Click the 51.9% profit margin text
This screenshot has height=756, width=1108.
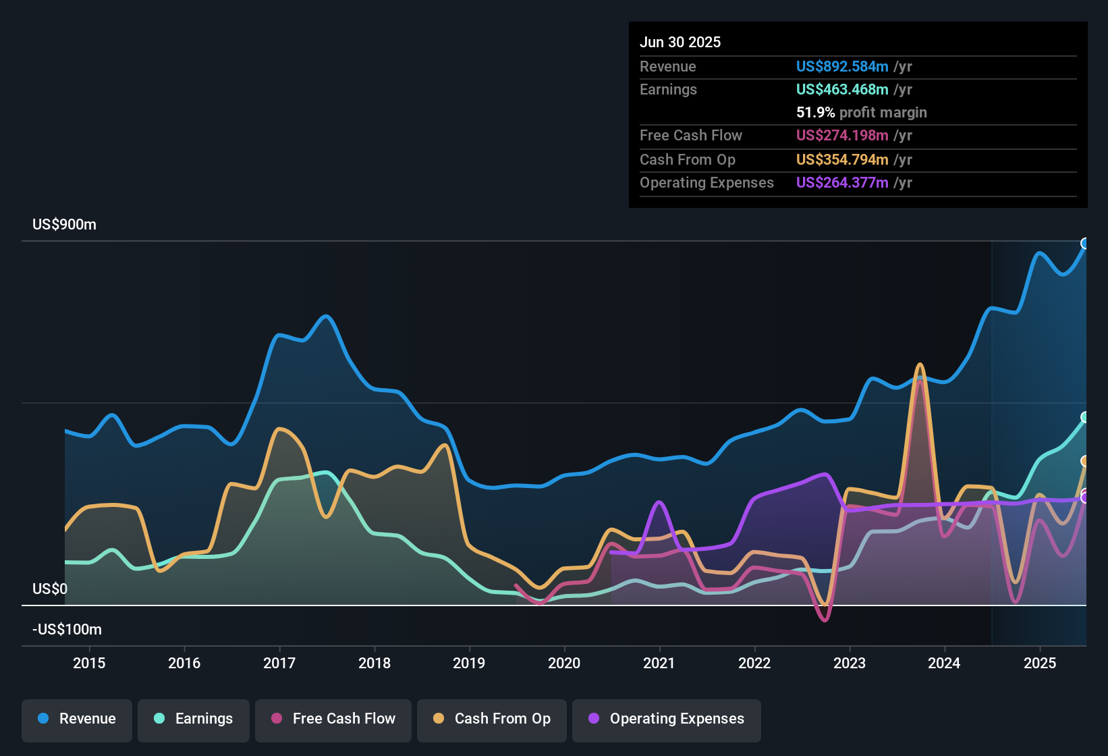862,112
